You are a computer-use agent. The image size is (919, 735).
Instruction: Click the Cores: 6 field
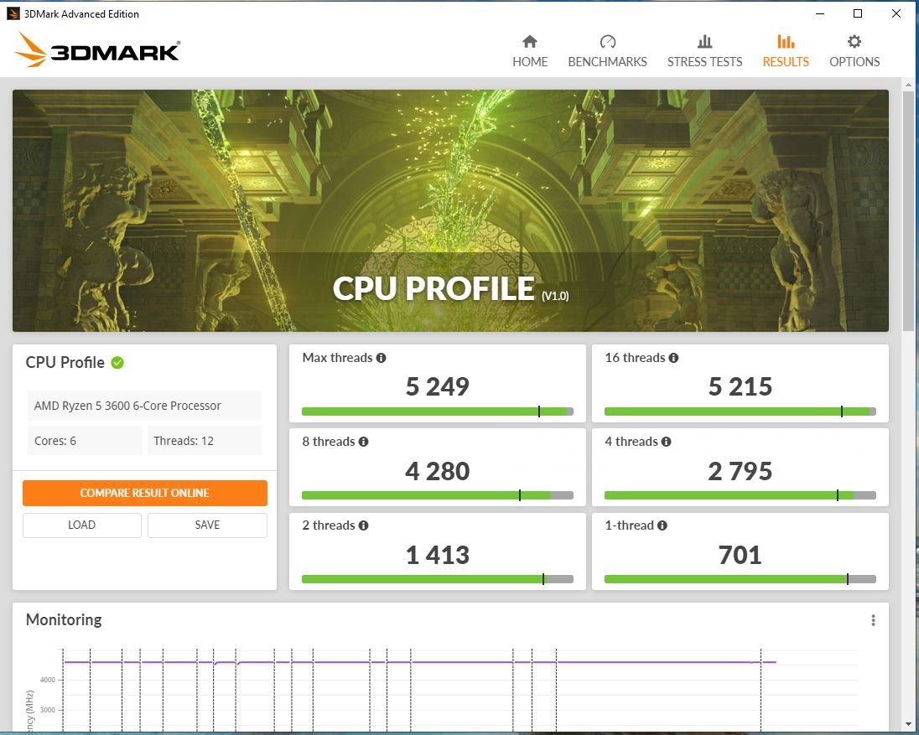pos(85,441)
